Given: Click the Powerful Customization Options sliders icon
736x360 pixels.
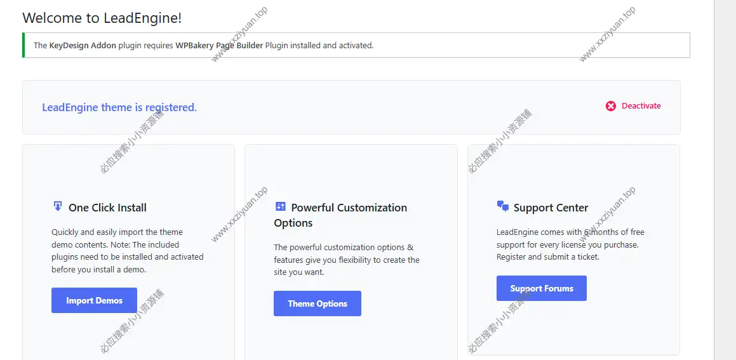Looking at the screenshot, I should click(x=281, y=206).
